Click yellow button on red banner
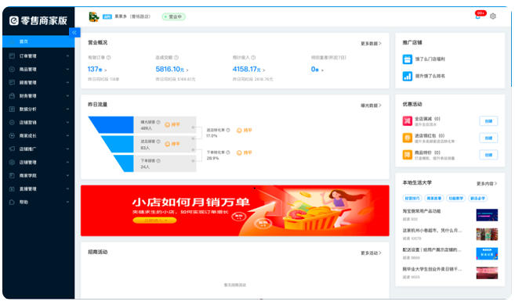515x305 pixels. (154, 221)
